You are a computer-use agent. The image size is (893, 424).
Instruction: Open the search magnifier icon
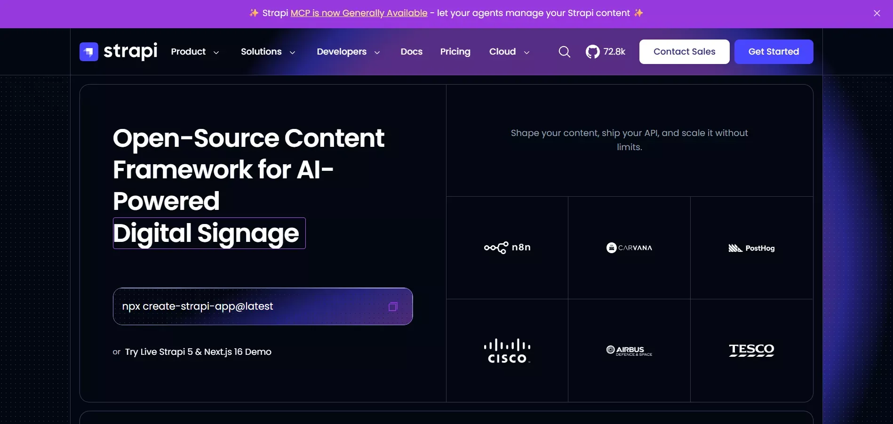[565, 52]
